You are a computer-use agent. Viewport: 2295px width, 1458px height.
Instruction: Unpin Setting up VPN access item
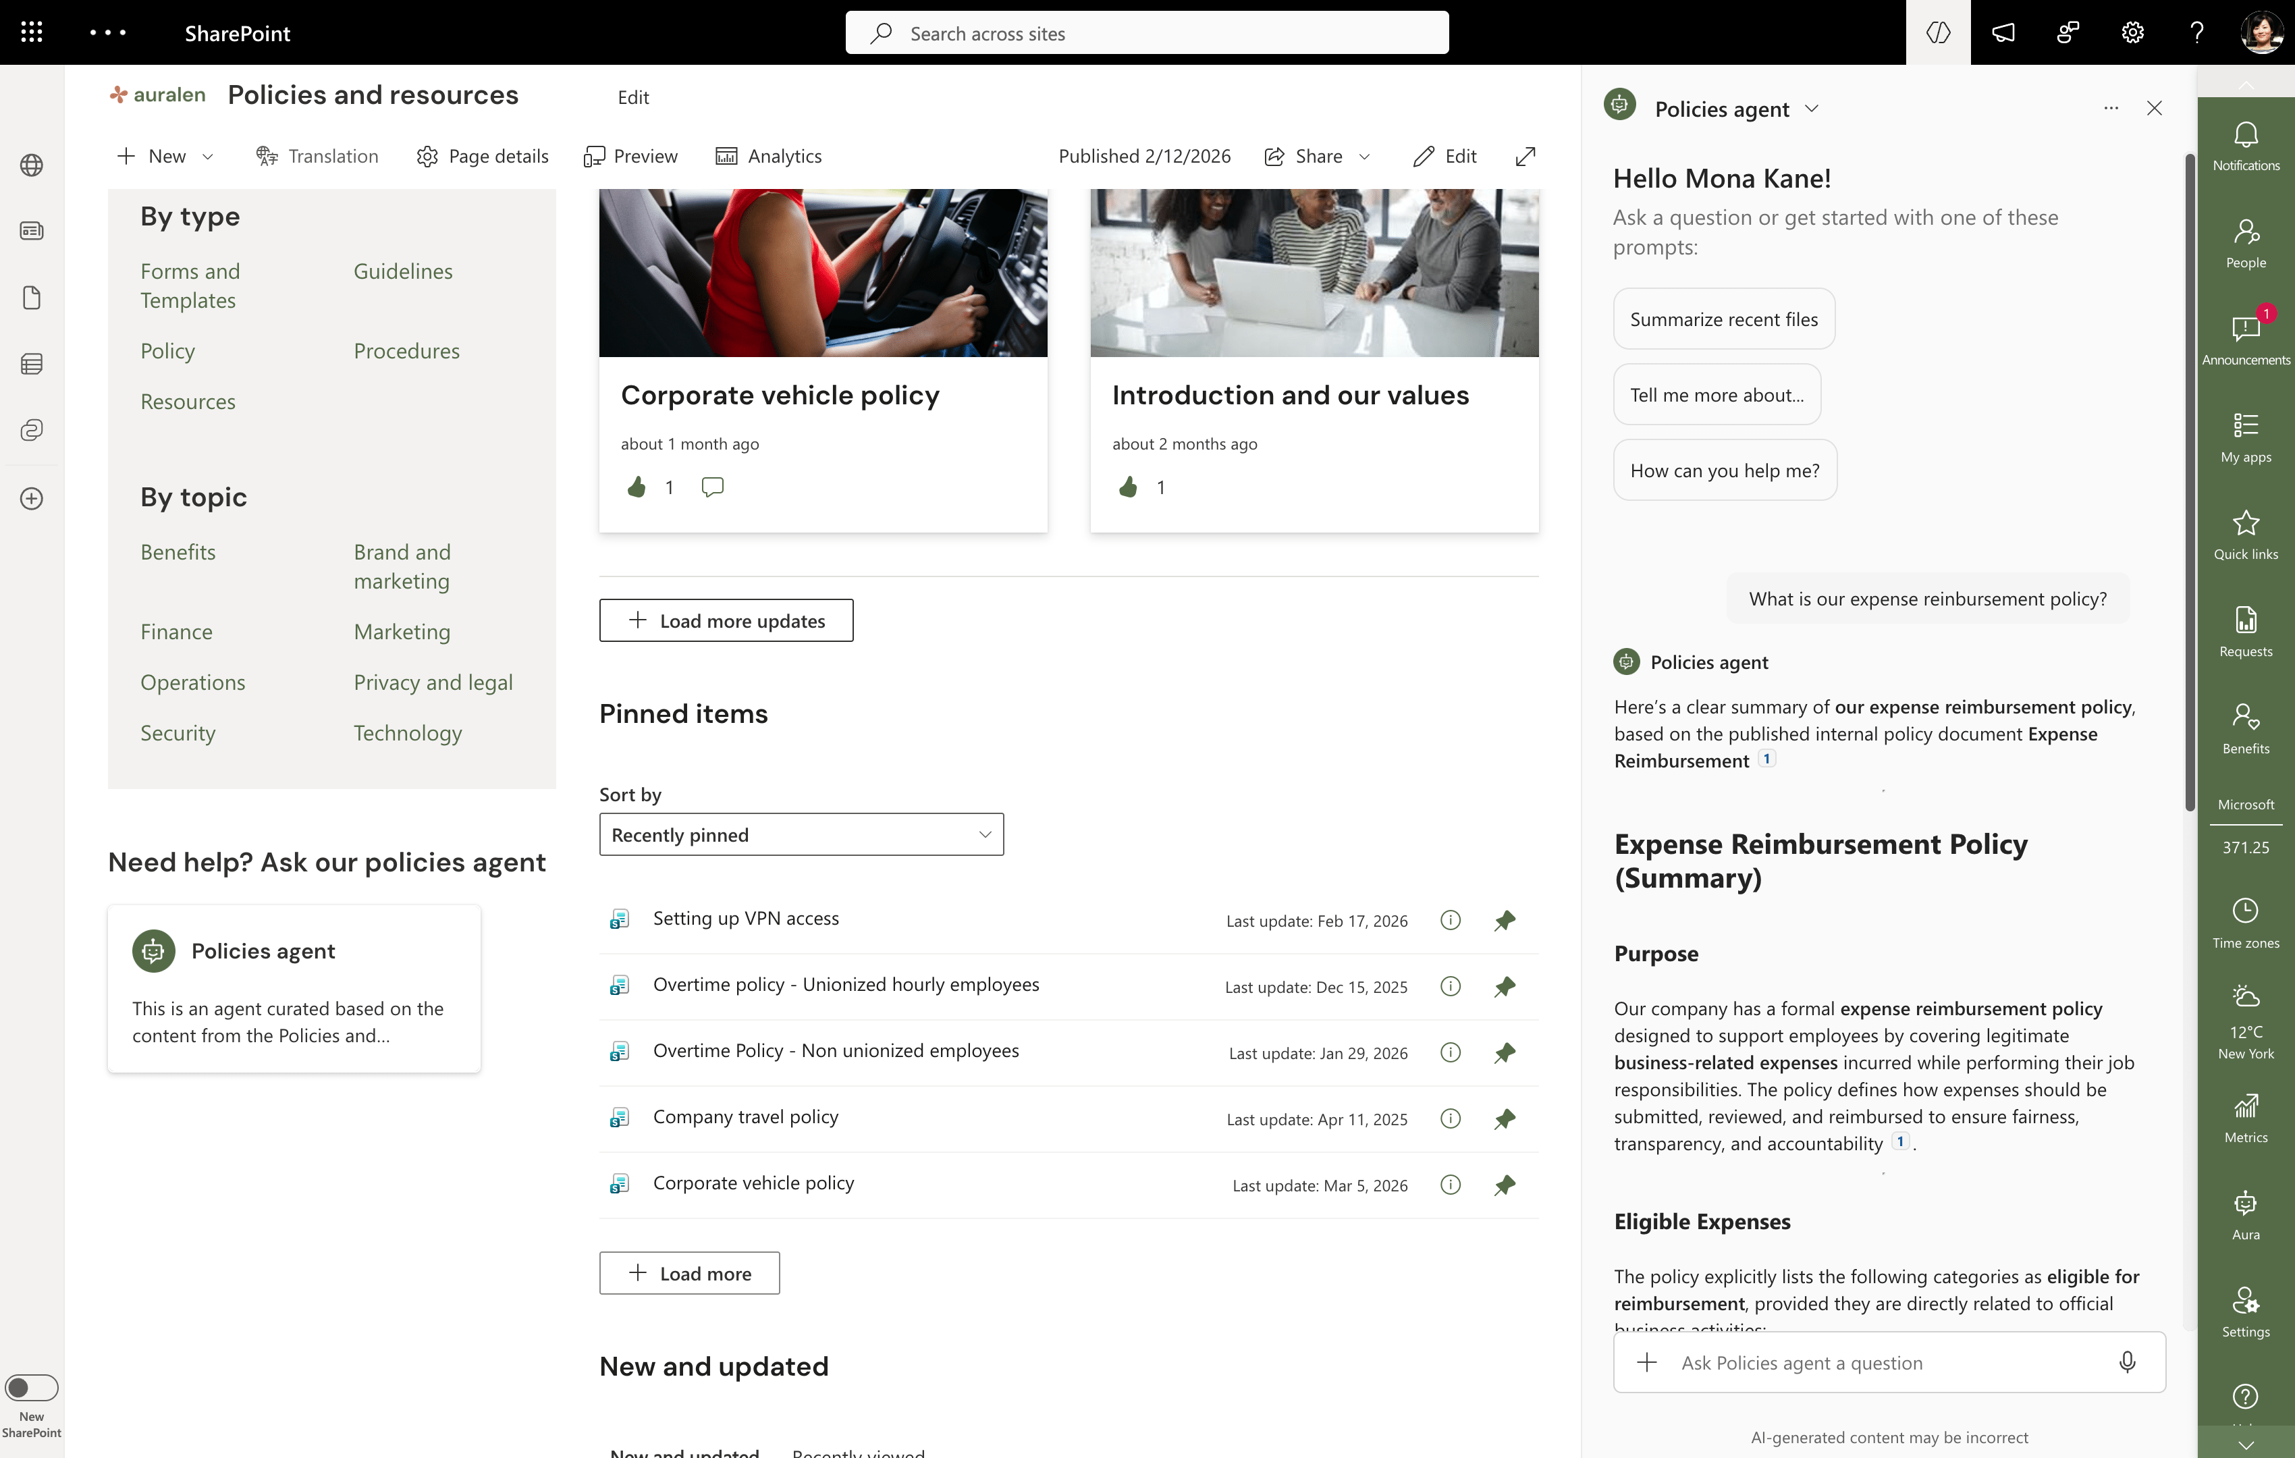coord(1504,921)
